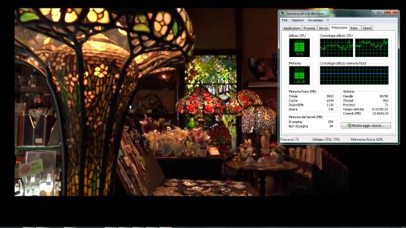Open the Opzioni menu
Screen dimensions: 406x228
pos(298,20)
